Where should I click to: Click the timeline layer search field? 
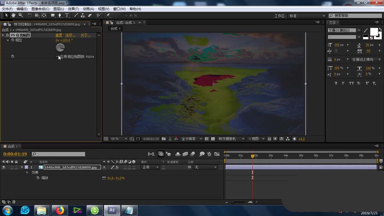[58, 154]
